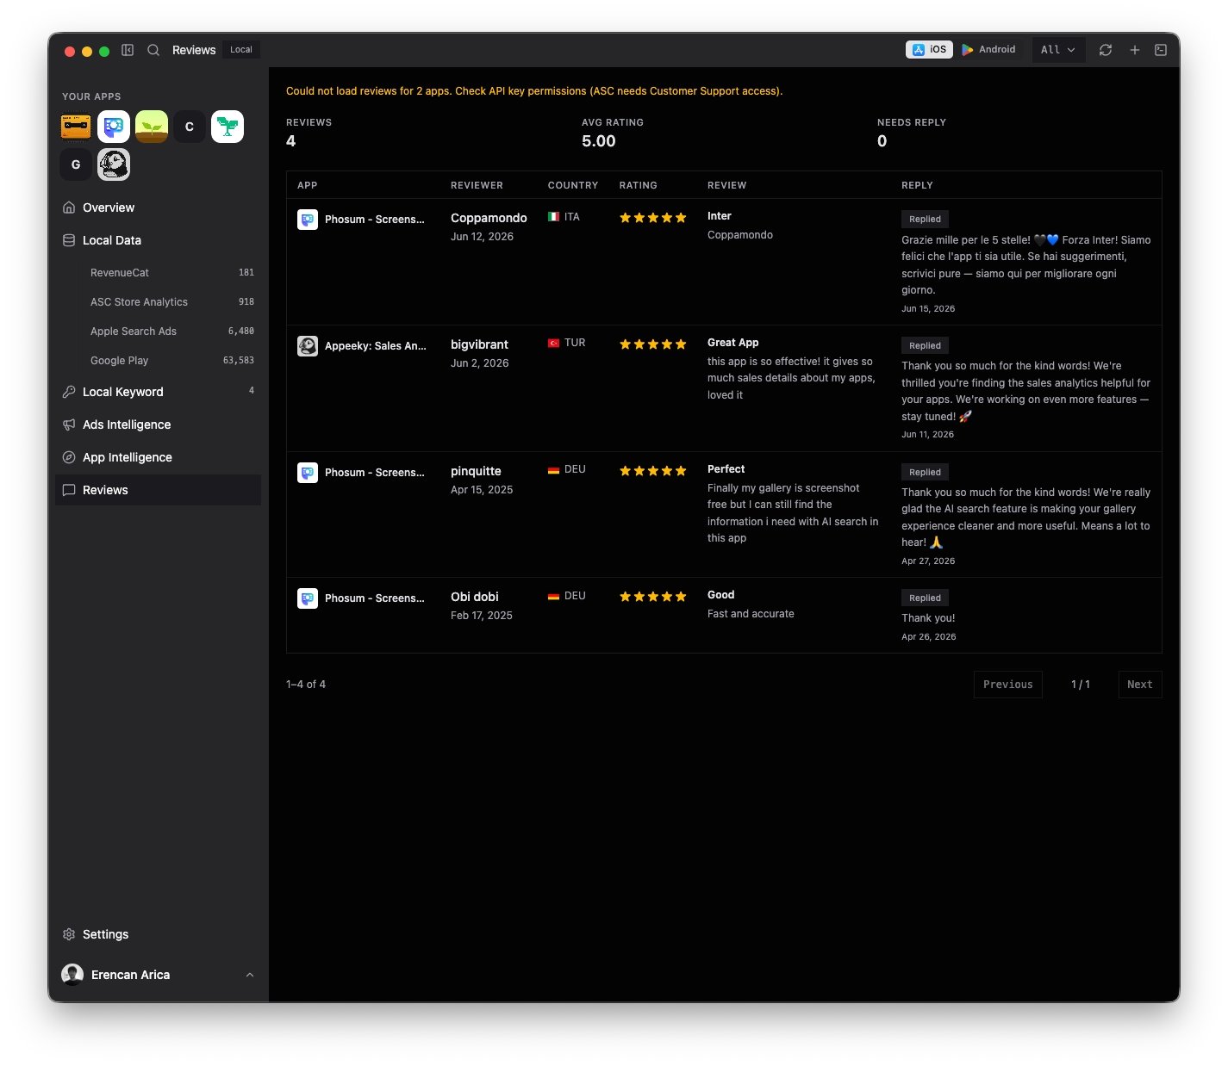Click the five-star rating for Coppamondo

pos(653,218)
